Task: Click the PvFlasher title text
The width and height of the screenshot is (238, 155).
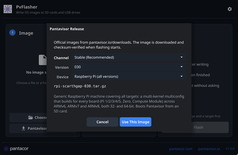Action: tap(27, 7)
